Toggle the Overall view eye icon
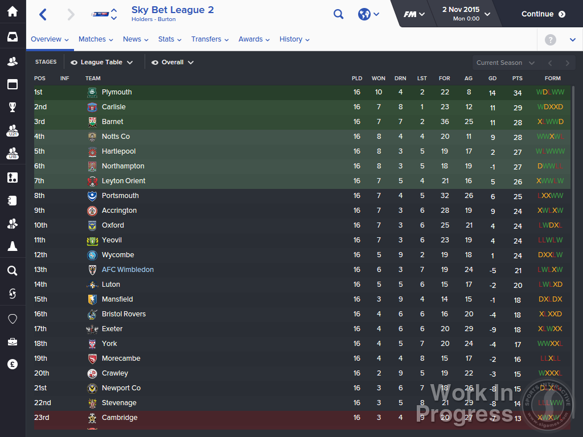The width and height of the screenshot is (583, 437). (155, 63)
